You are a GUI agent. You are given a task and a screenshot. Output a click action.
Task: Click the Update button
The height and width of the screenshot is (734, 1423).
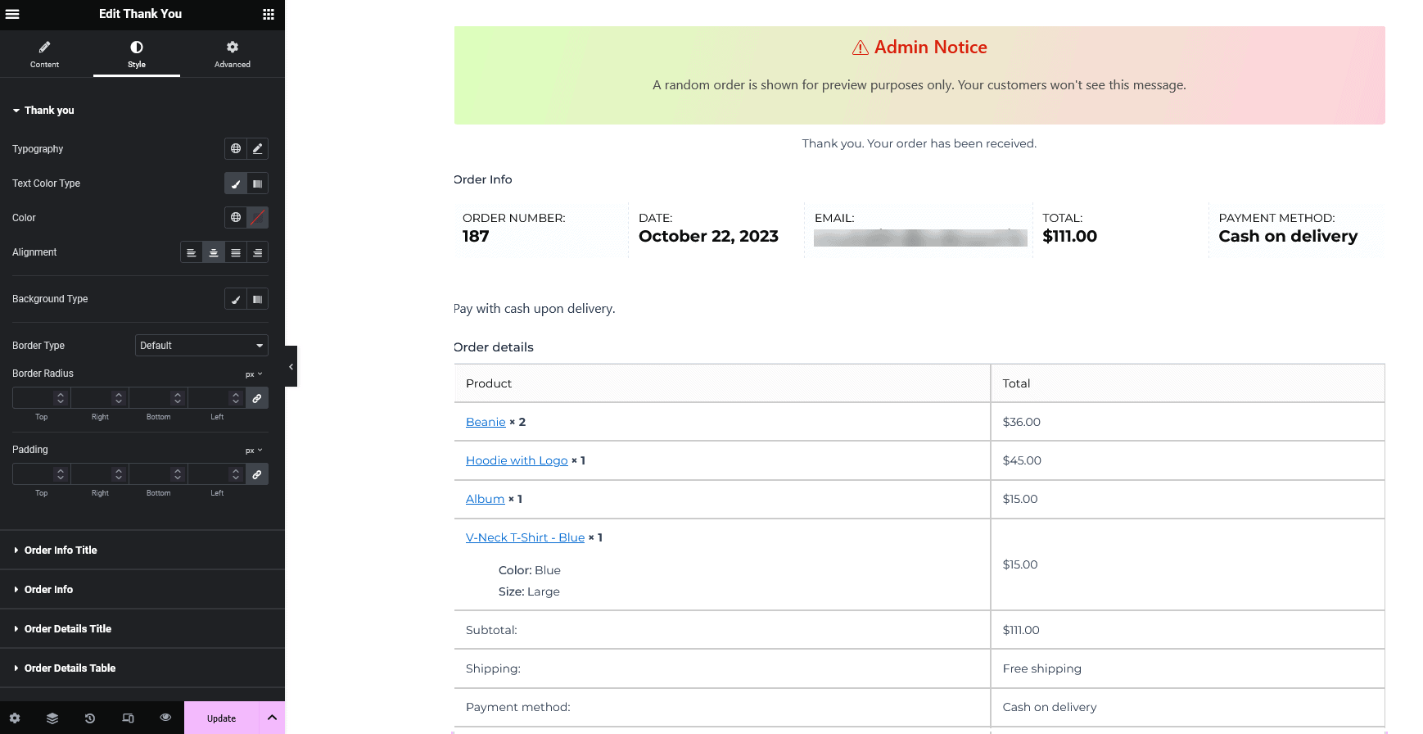click(221, 718)
